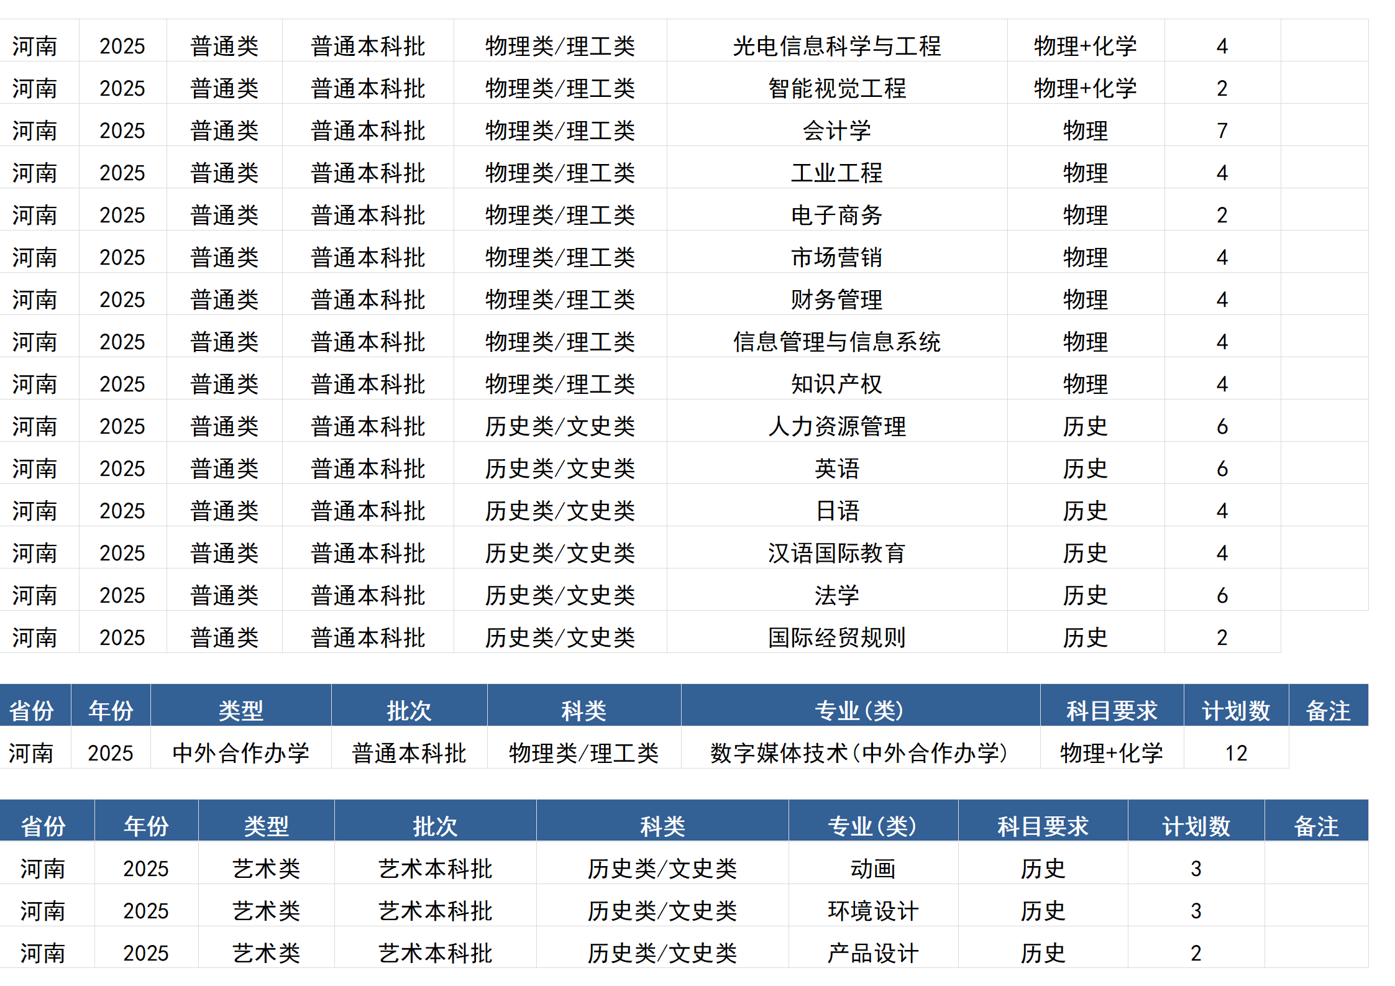
Task: Click the 中外合作办学 type cell
Action: [241, 752]
